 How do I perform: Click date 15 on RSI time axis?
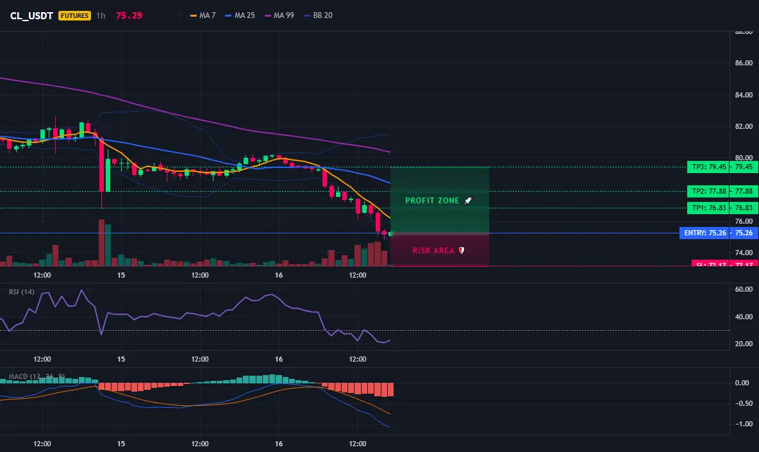coord(121,359)
